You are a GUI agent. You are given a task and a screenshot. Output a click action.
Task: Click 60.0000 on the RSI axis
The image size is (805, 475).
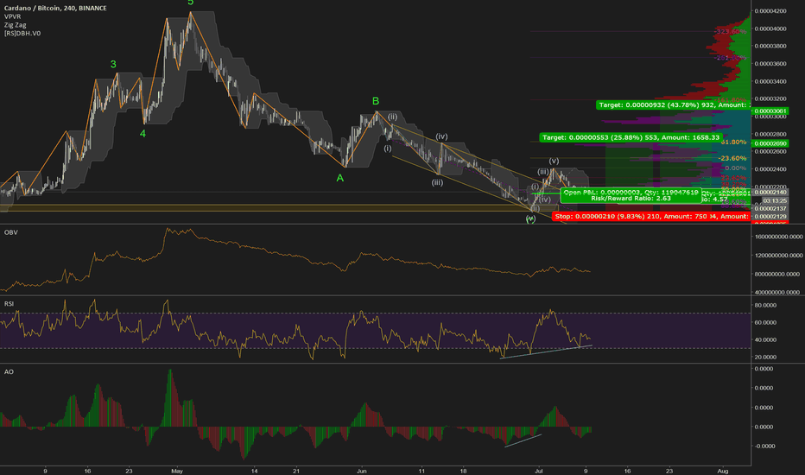765,322
